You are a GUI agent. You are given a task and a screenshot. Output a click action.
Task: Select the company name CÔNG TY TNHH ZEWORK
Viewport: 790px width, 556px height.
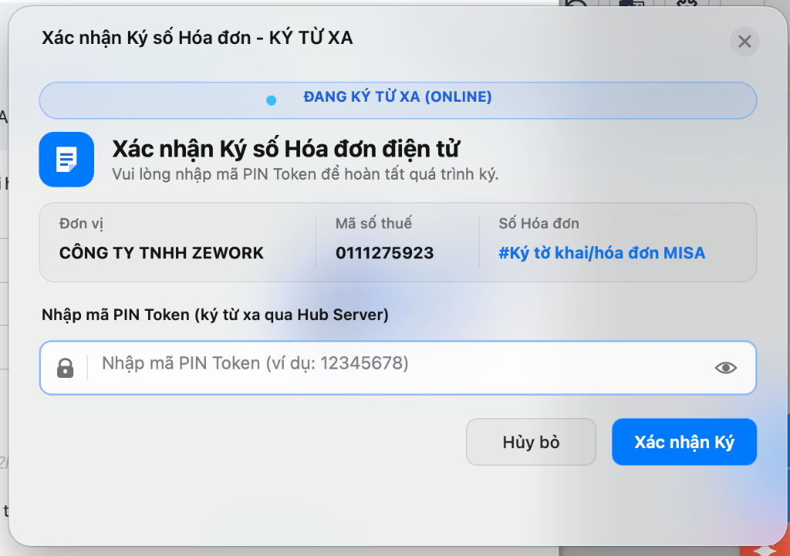(161, 253)
